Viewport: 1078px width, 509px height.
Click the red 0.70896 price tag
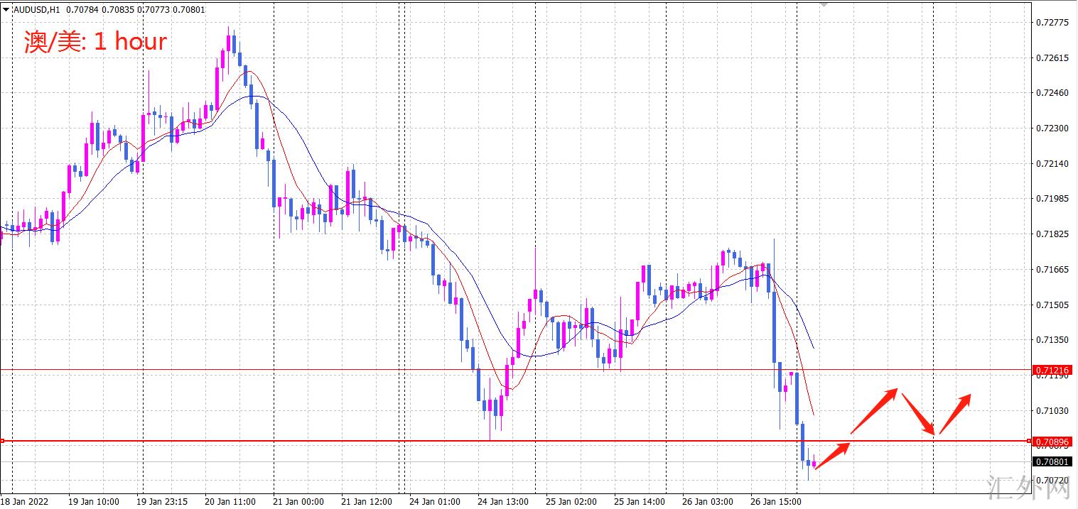tap(1052, 442)
